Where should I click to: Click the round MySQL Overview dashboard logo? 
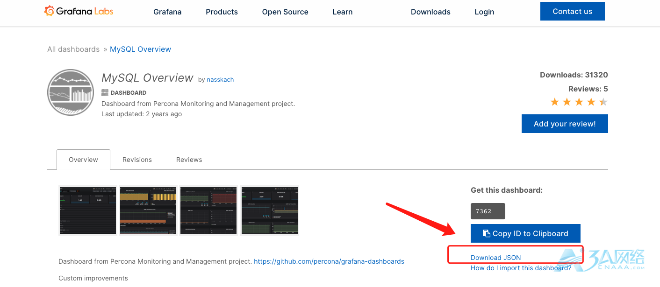coord(71,92)
